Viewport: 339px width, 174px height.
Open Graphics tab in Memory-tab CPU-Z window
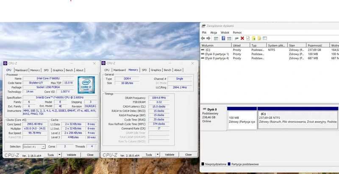(156, 70)
